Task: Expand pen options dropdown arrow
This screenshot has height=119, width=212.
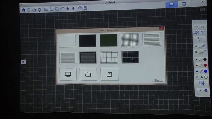Action: (196, 46)
